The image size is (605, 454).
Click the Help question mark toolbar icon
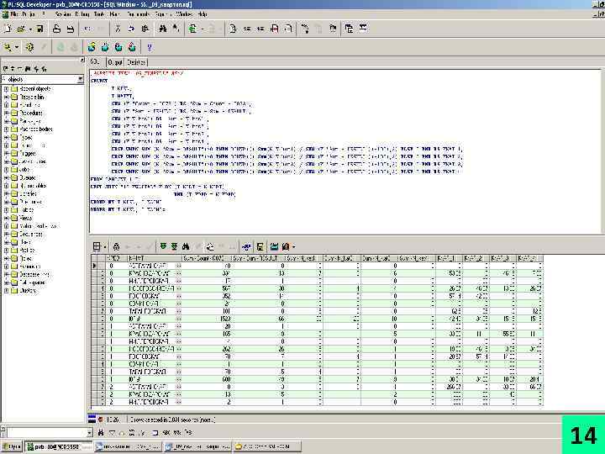click(150, 47)
